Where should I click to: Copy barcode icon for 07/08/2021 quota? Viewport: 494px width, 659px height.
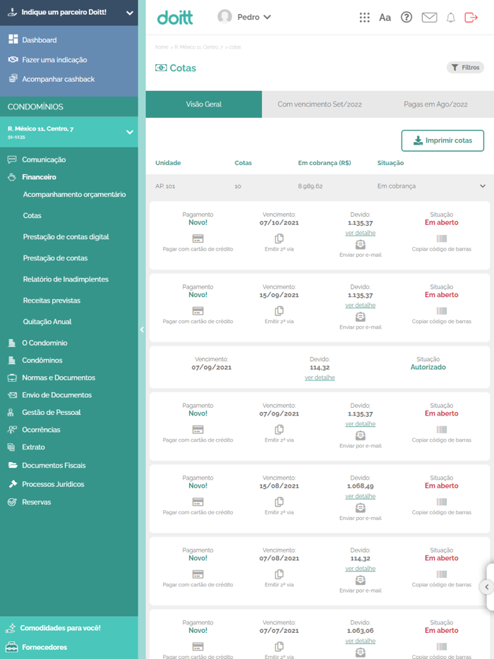pyautogui.click(x=442, y=574)
